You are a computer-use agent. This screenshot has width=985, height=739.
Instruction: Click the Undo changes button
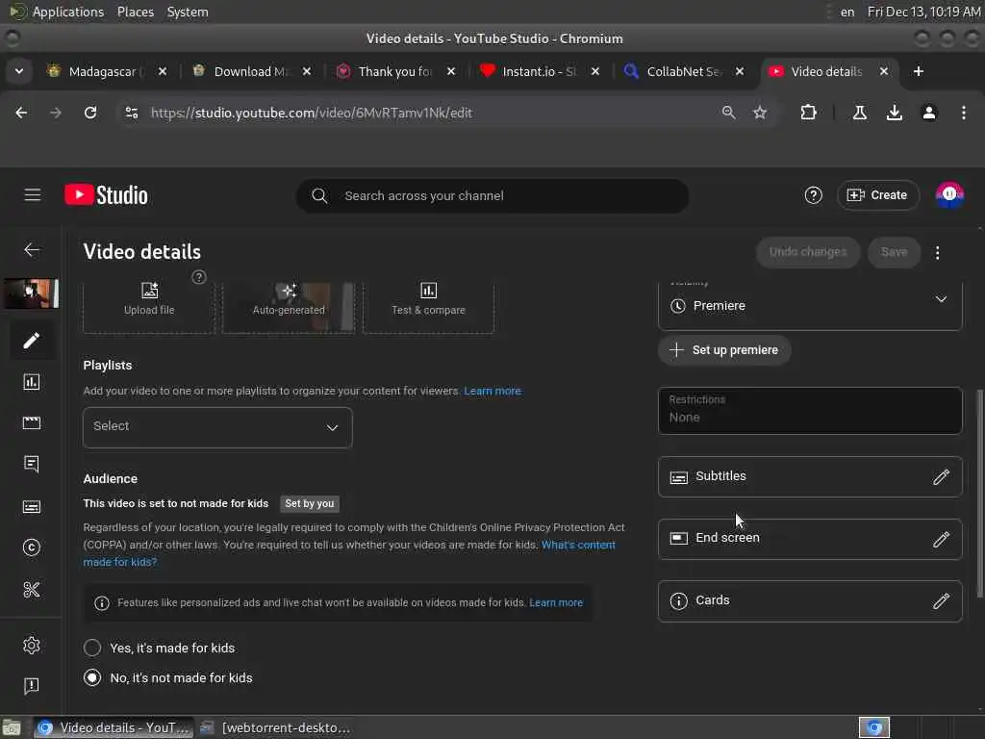[x=808, y=252]
